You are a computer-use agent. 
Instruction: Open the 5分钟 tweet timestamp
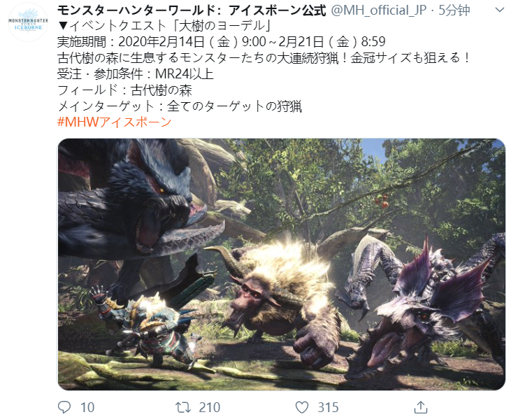454,10
